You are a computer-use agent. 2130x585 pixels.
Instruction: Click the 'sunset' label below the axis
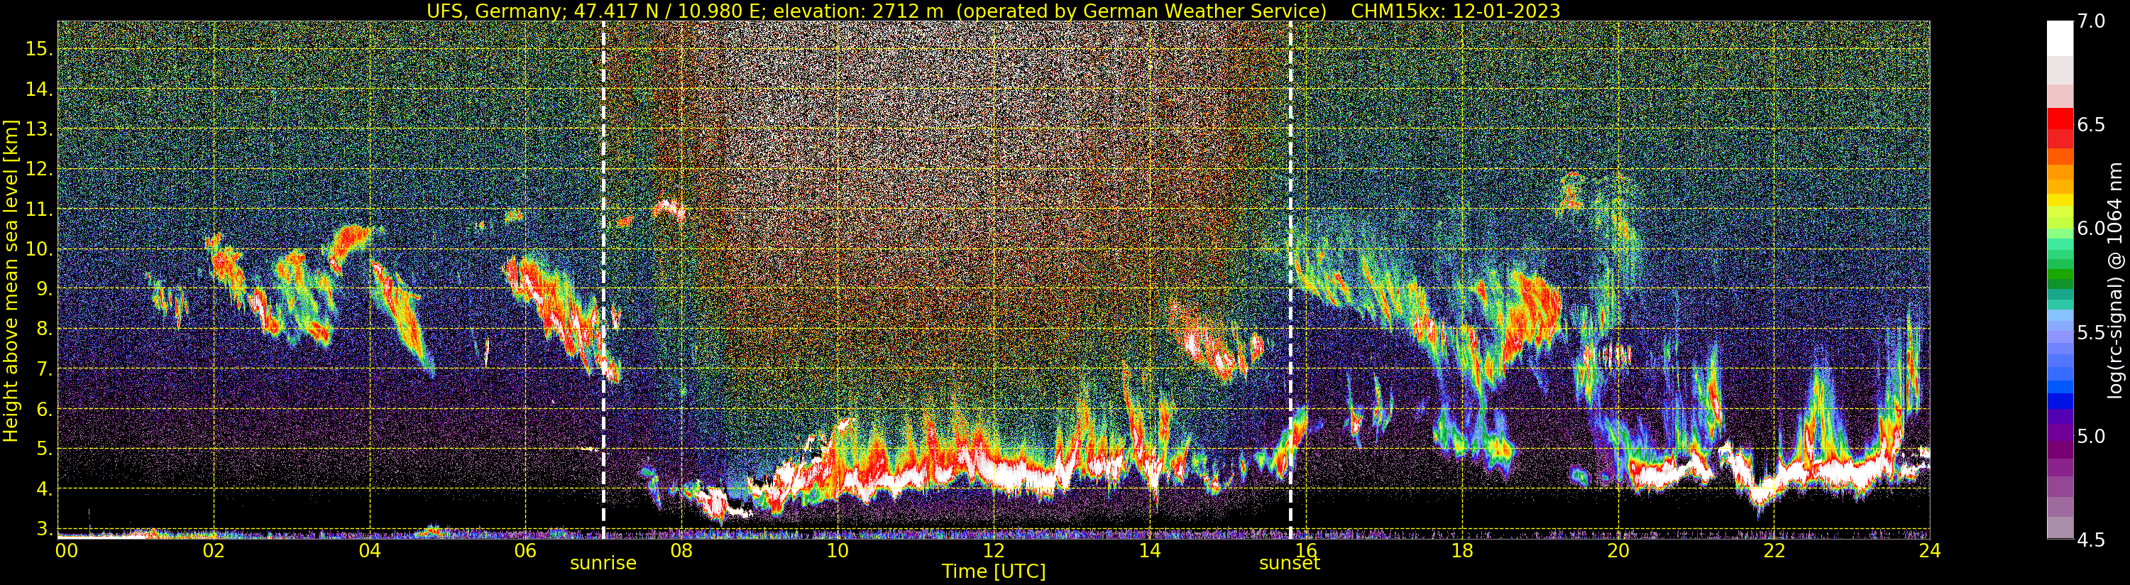tap(1289, 564)
